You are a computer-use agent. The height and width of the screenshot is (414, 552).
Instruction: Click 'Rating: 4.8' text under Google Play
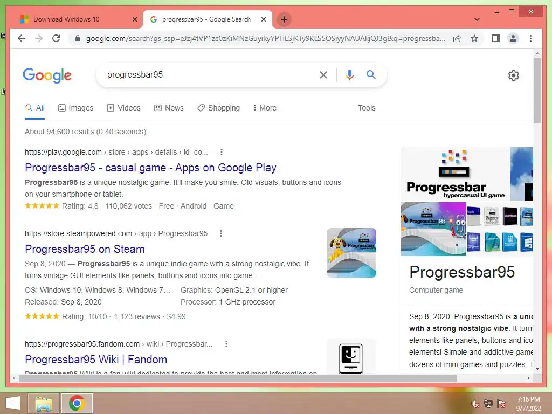click(80, 206)
